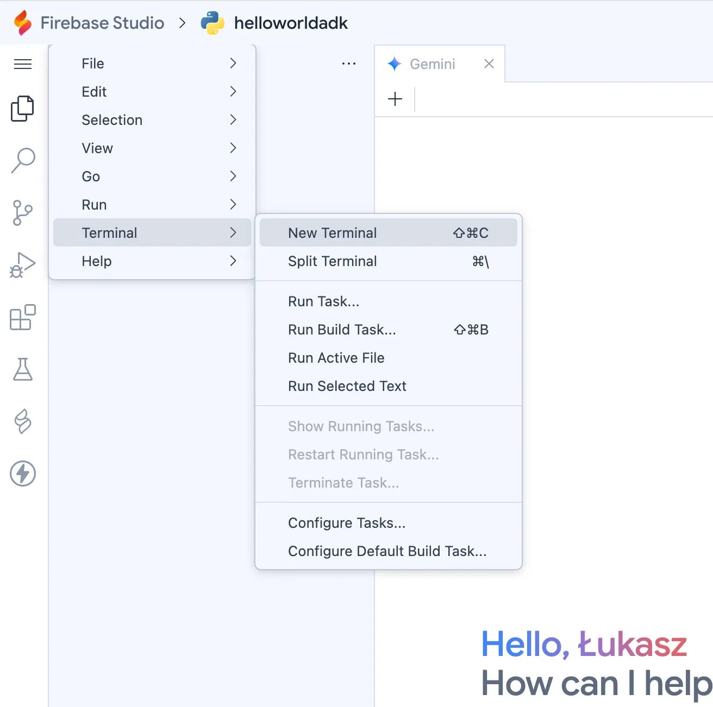Expand the File submenu
Viewport: 713px width, 707px height.
point(92,64)
